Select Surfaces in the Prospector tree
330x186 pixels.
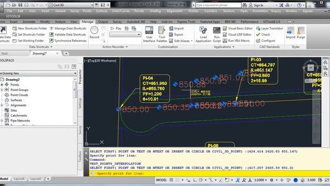[16, 100]
